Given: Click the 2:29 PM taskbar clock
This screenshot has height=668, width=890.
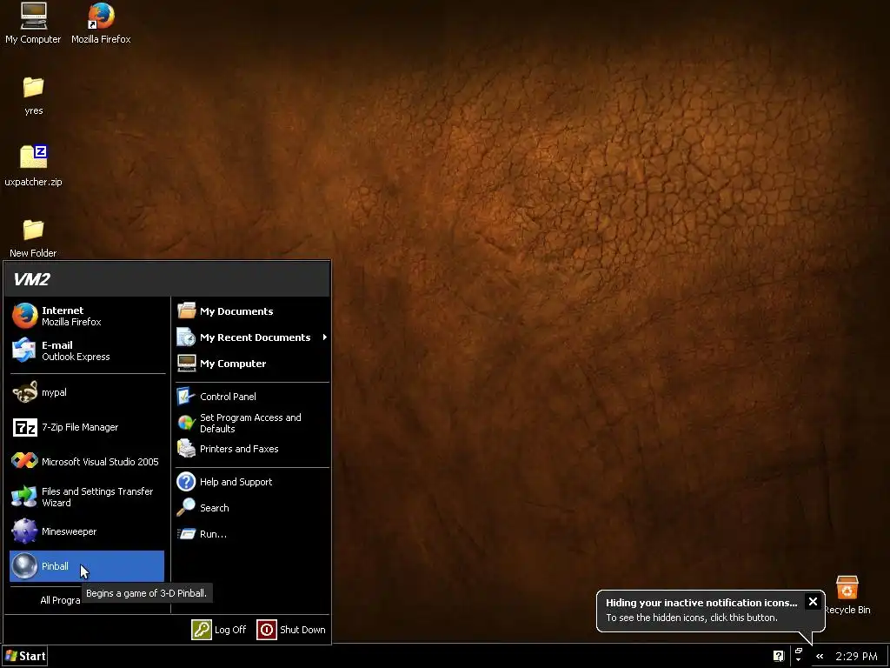Looking at the screenshot, I should coord(856,656).
